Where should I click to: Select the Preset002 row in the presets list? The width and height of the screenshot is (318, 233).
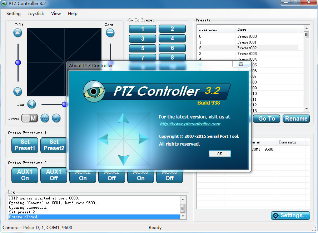coord(247,48)
